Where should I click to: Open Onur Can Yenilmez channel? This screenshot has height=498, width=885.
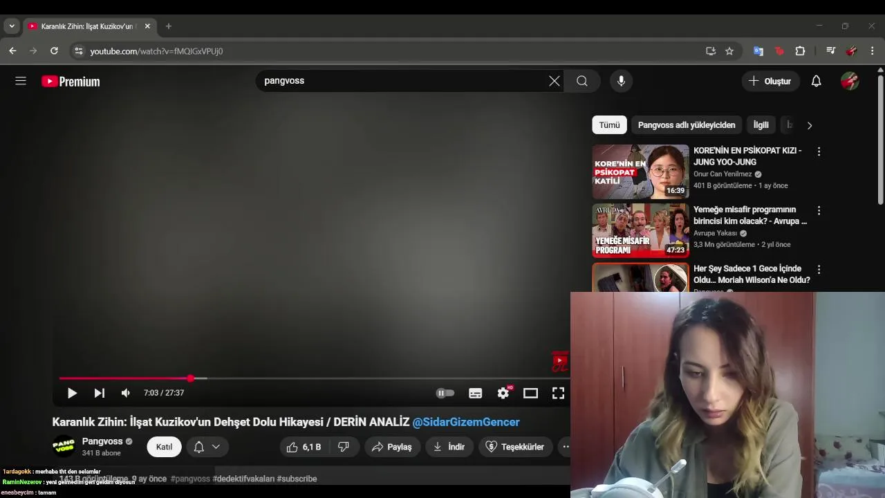(x=723, y=174)
